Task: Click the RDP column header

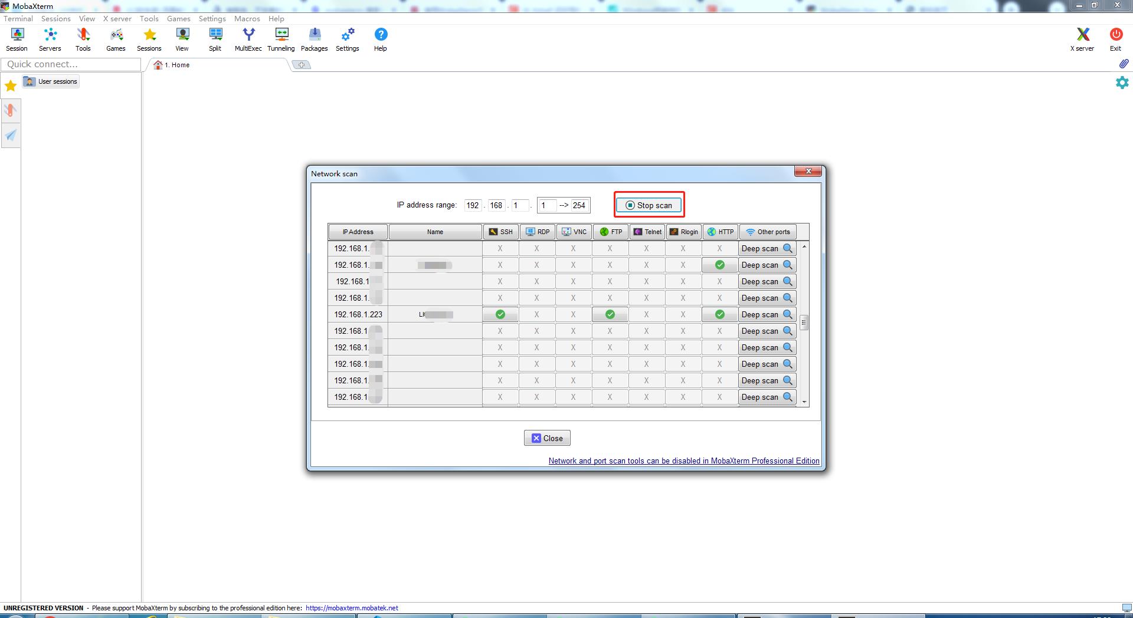Action: click(x=537, y=232)
